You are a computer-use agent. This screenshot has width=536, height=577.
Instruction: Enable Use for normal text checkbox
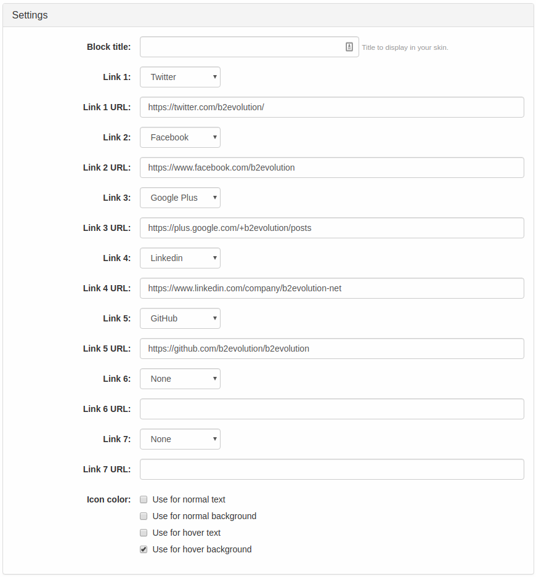click(x=144, y=499)
